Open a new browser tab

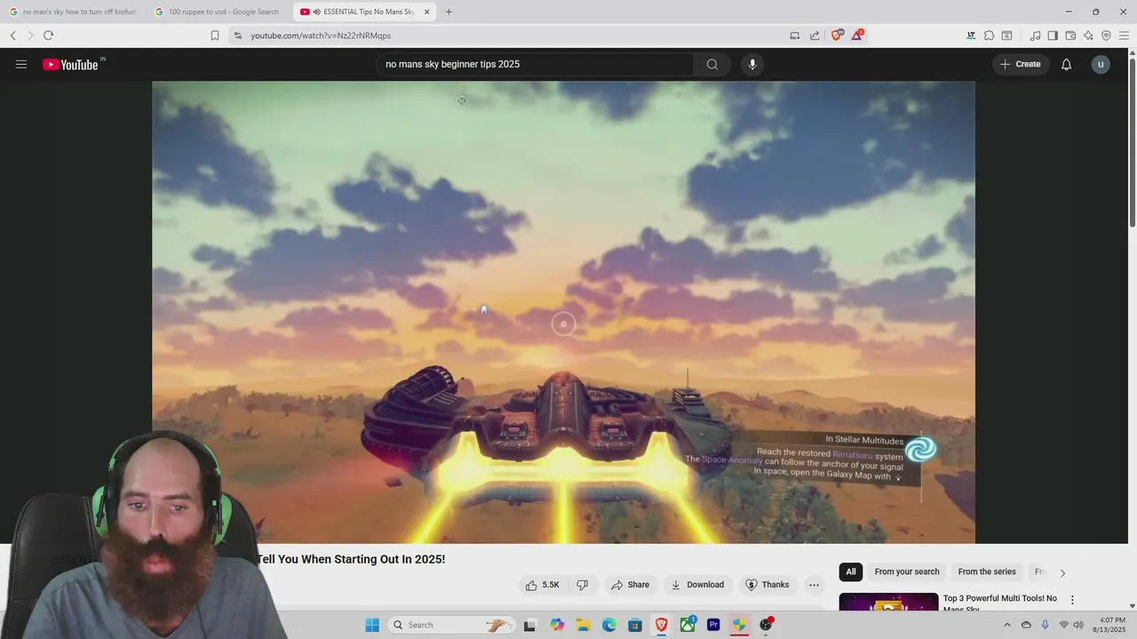coord(449,12)
